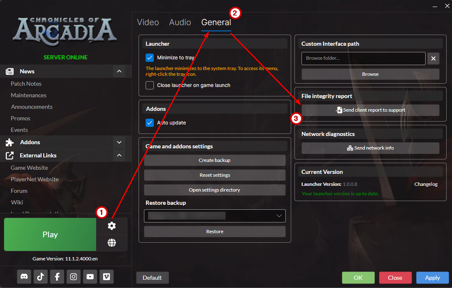Screen dimensions: 452x288
Task: Open the YouTube channel icon
Action: 90,277
